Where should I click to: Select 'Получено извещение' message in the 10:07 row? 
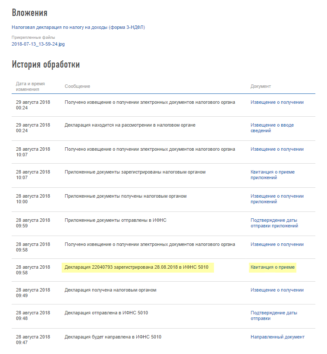click(x=150, y=149)
